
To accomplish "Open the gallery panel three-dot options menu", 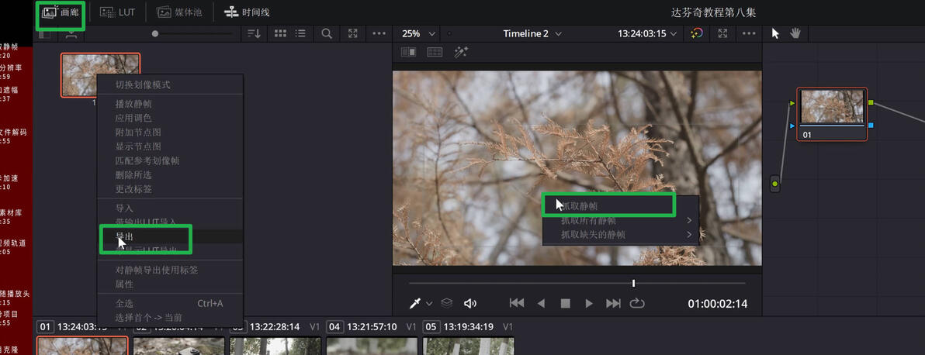I will [379, 33].
